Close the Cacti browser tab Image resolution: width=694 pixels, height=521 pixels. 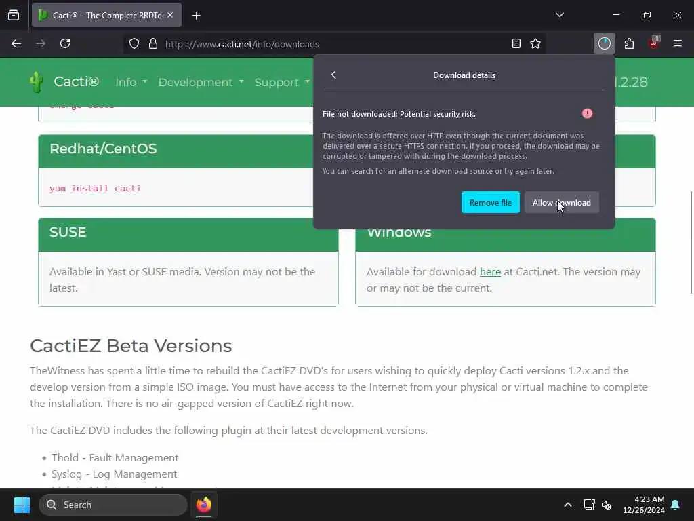(170, 15)
